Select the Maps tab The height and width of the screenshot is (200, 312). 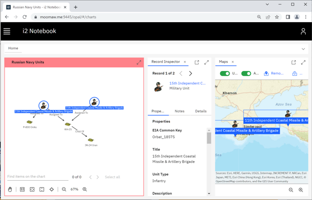223,62
